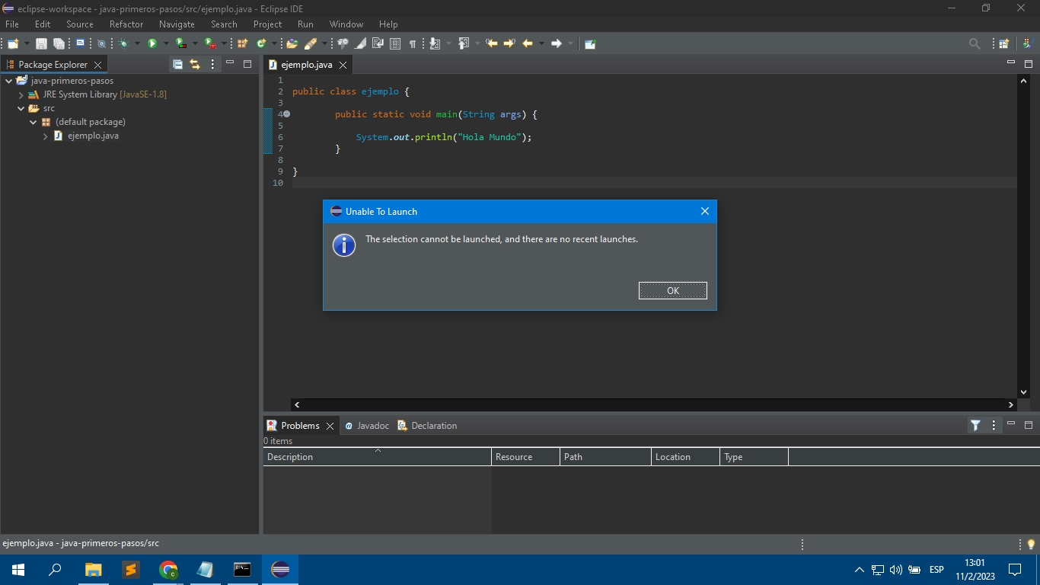Click the editor horizontal scrollbar
This screenshot has width=1040, height=585.
[x=654, y=404]
